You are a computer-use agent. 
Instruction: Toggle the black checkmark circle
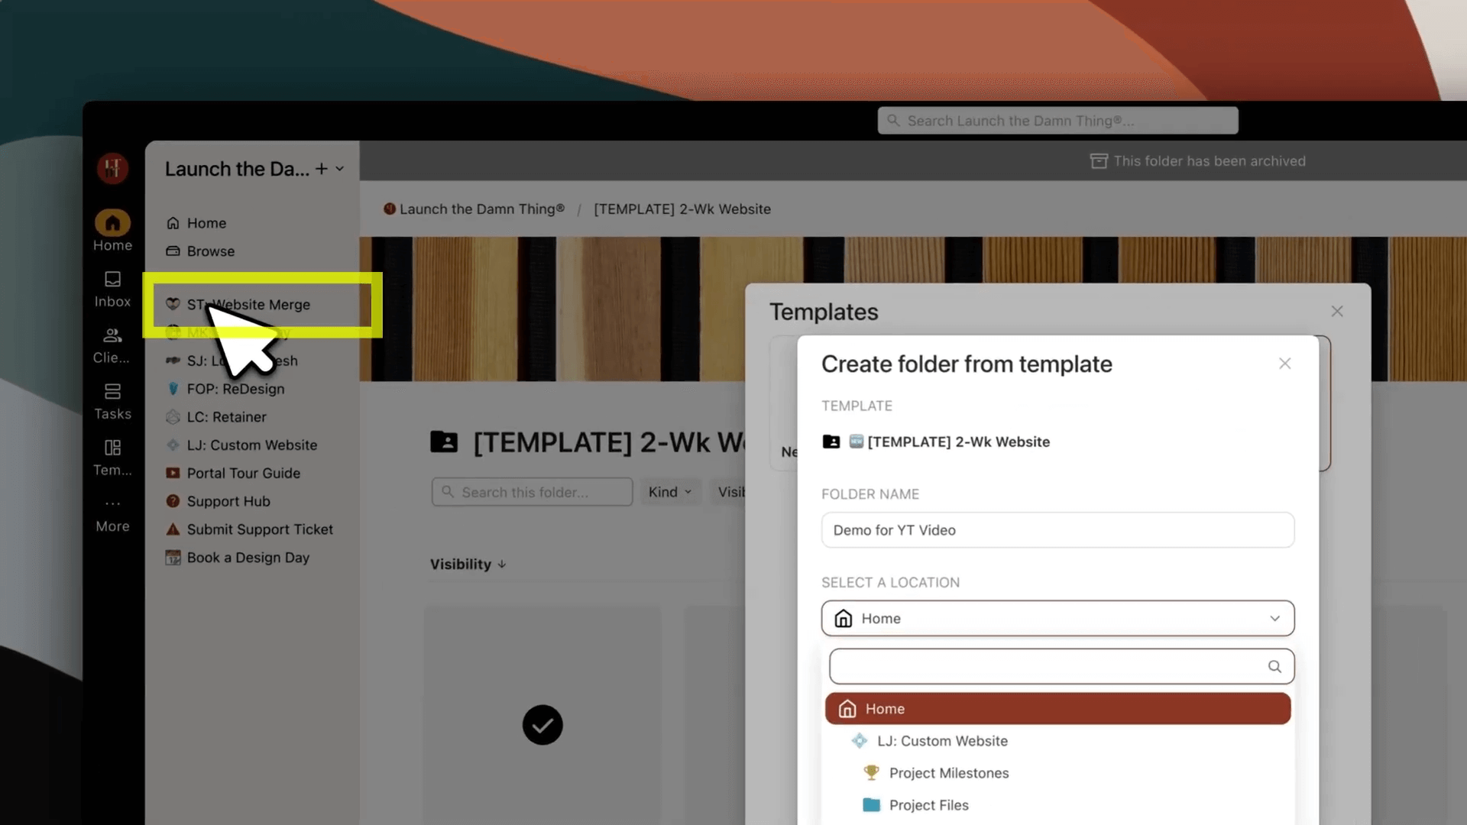(x=542, y=725)
